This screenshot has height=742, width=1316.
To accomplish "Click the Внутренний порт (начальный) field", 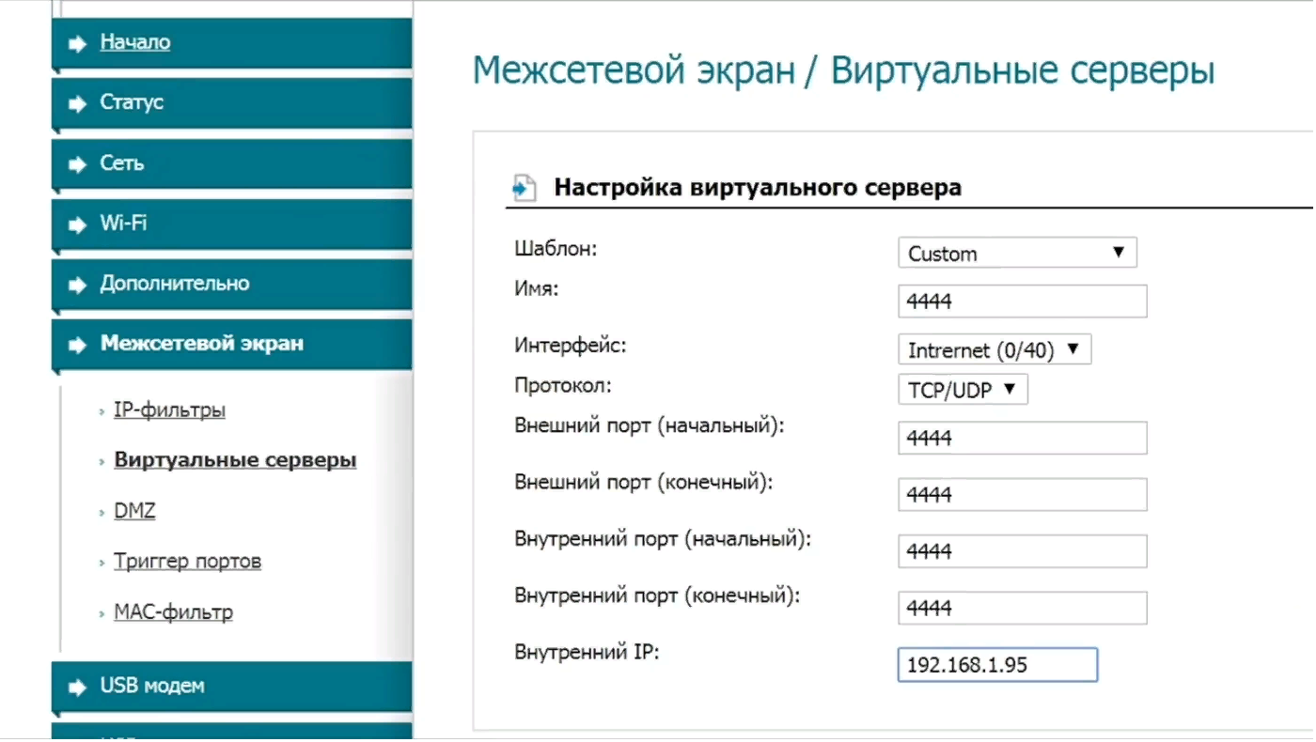I will [1023, 551].
